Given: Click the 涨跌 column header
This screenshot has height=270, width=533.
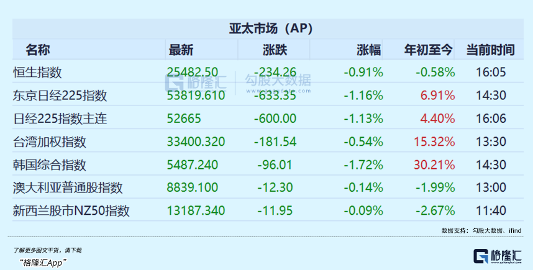Looking at the screenshot, I should (x=267, y=49).
